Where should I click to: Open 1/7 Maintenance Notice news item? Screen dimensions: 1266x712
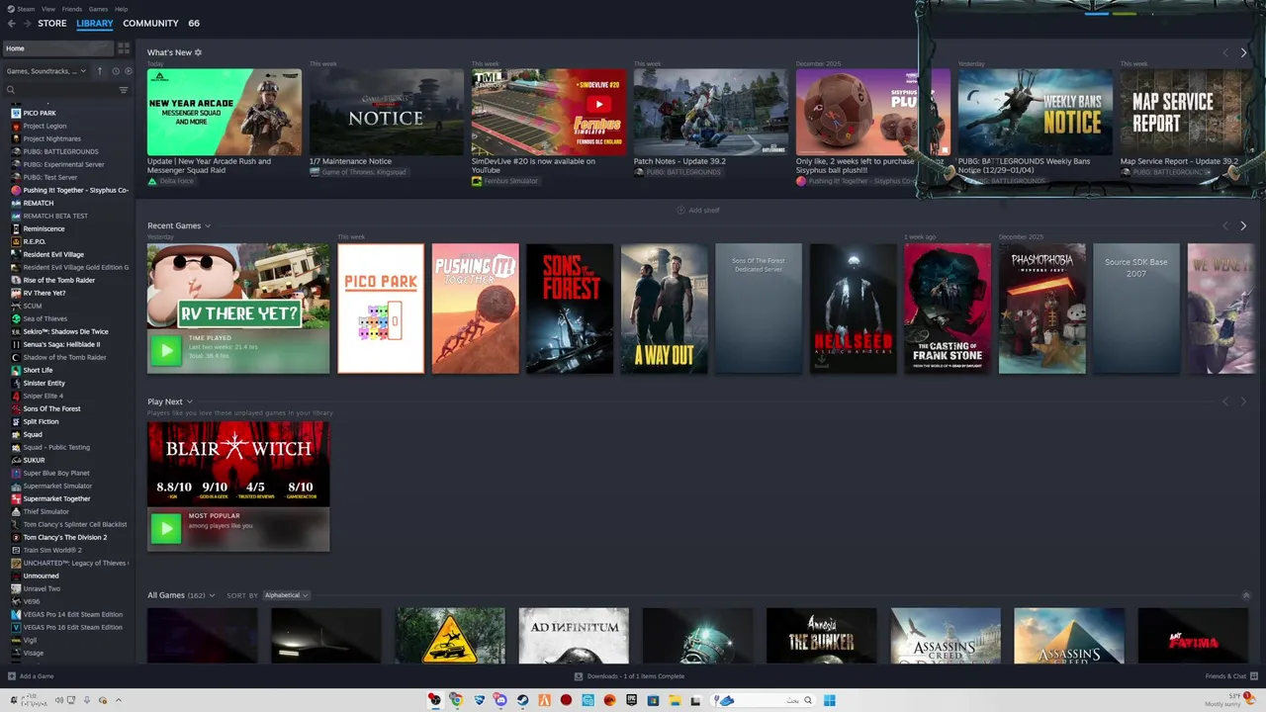pos(387,112)
